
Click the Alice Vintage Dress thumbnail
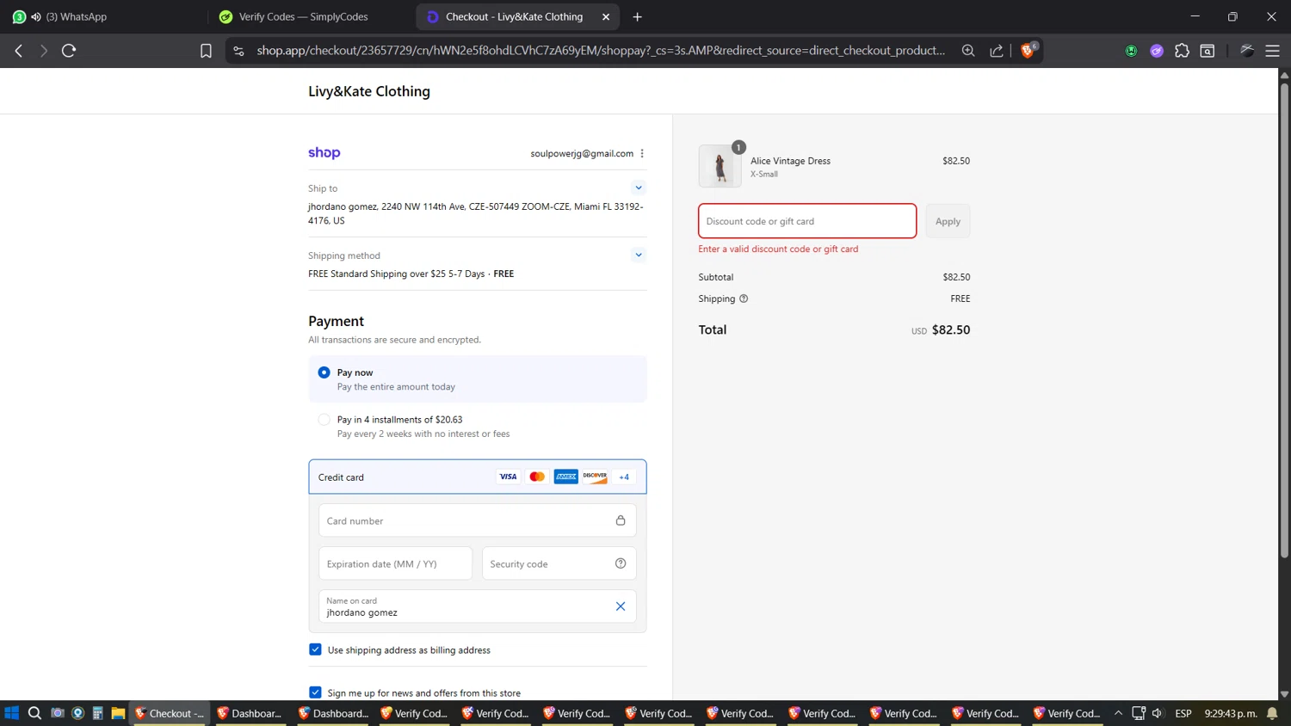pyautogui.click(x=720, y=166)
